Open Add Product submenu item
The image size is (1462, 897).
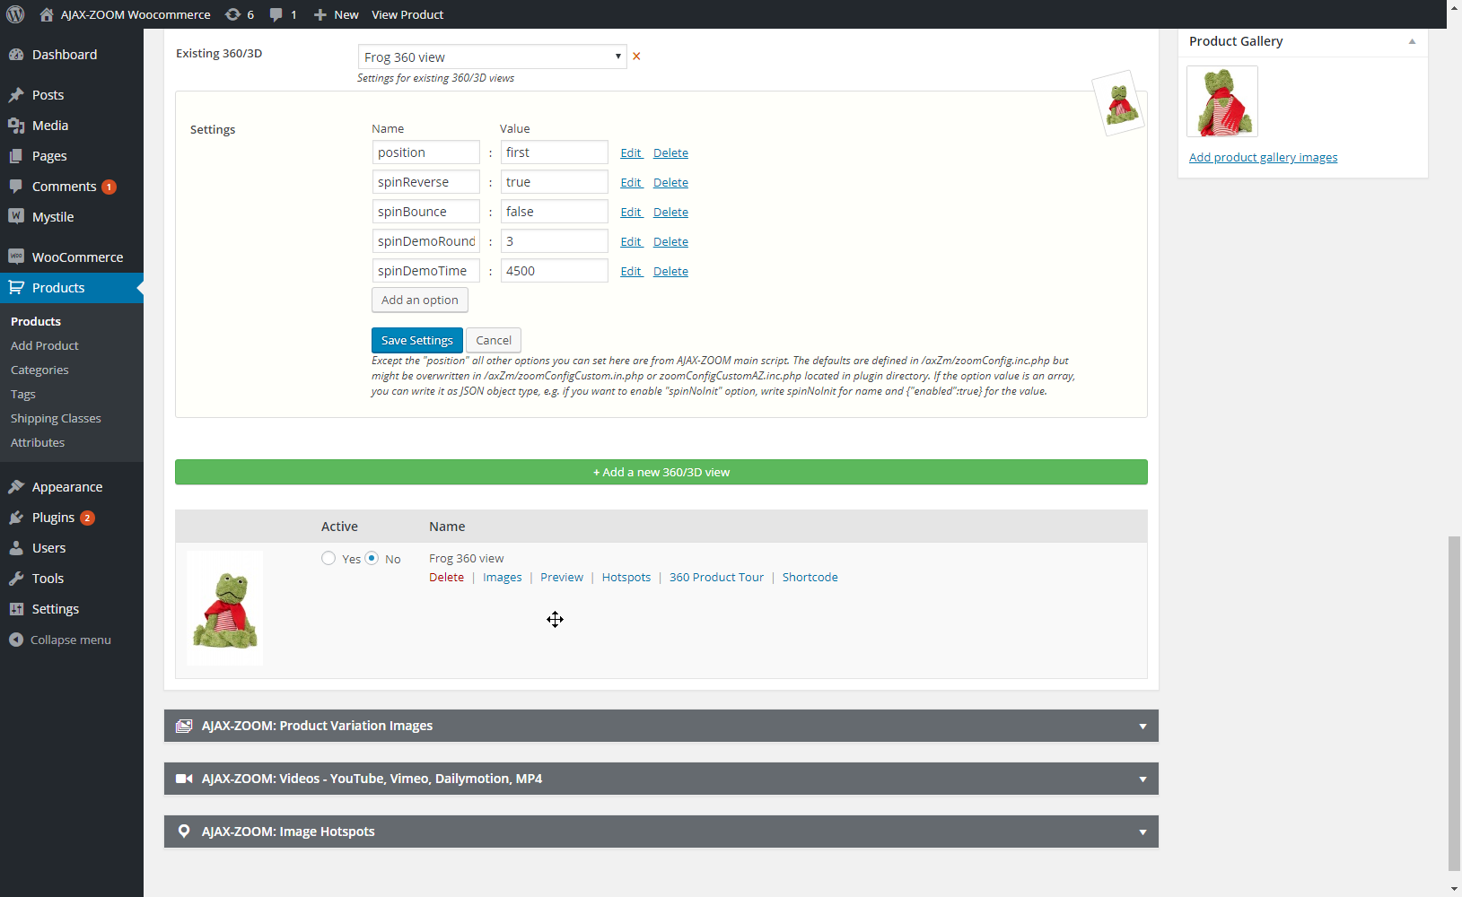coord(45,345)
